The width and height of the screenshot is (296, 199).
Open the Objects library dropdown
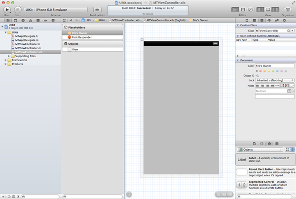260,149
